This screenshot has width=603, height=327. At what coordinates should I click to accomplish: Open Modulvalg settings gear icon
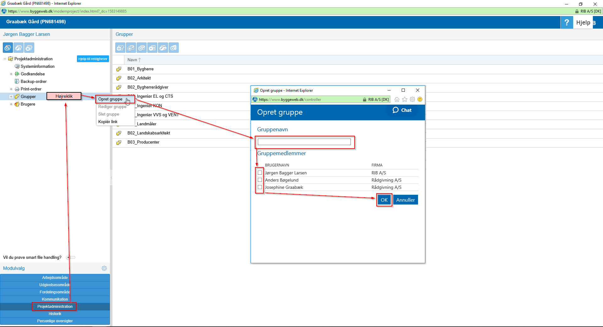(104, 268)
